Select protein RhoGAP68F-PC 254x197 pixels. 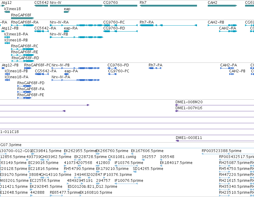pyautogui.click(x=37, y=65)
